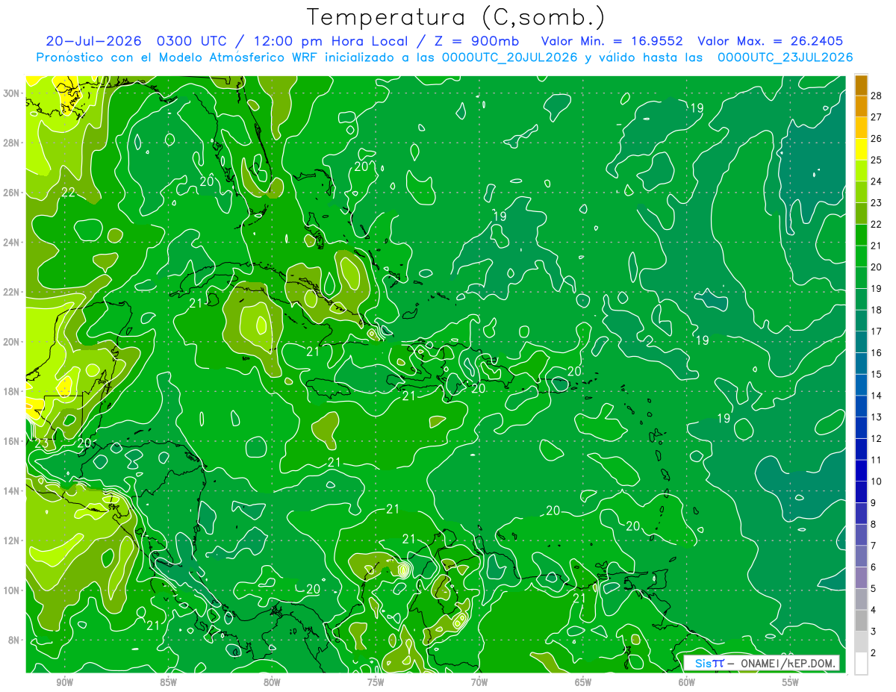Click the "25" label on the color scale
Screen dimensions: 896x692
coord(877,159)
